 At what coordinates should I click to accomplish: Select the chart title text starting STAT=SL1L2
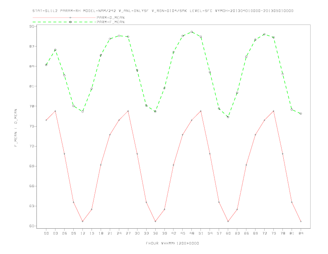coord(163,11)
